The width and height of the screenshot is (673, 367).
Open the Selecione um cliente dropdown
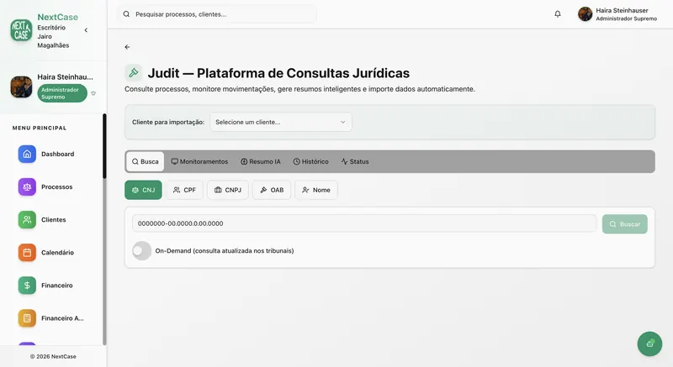point(281,122)
